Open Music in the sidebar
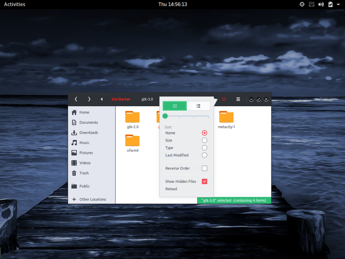This screenshot has width=345, height=259. (x=92, y=143)
